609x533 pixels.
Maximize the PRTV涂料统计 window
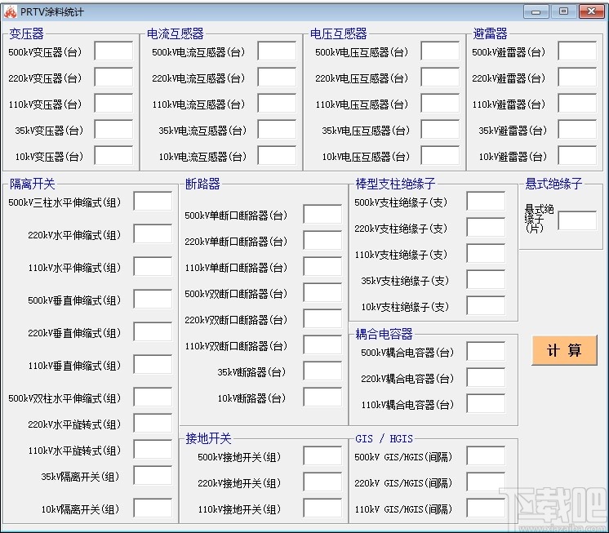(x=563, y=11)
